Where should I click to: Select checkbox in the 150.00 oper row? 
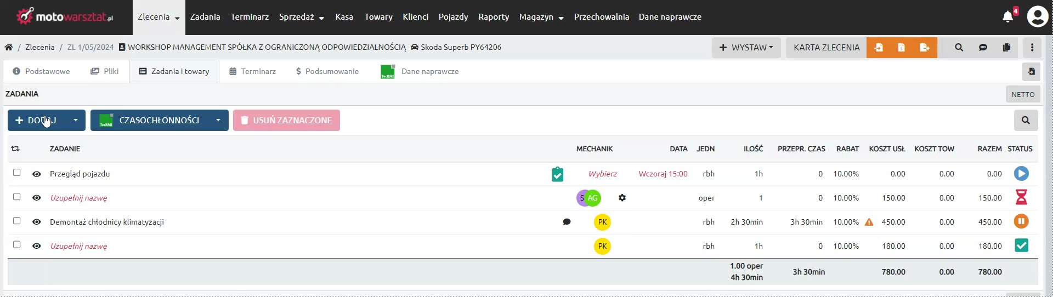tap(16, 197)
